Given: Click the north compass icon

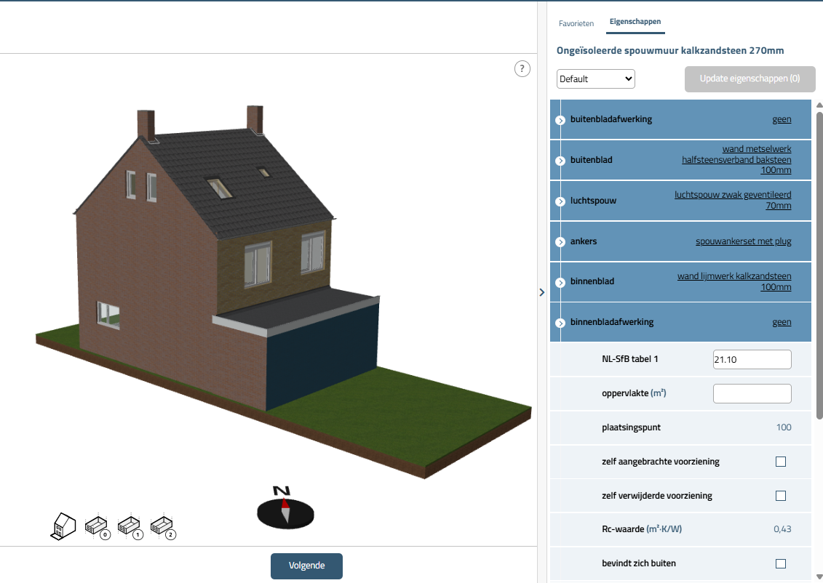Looking at the screenshot, I should click(x=285, y=505).
